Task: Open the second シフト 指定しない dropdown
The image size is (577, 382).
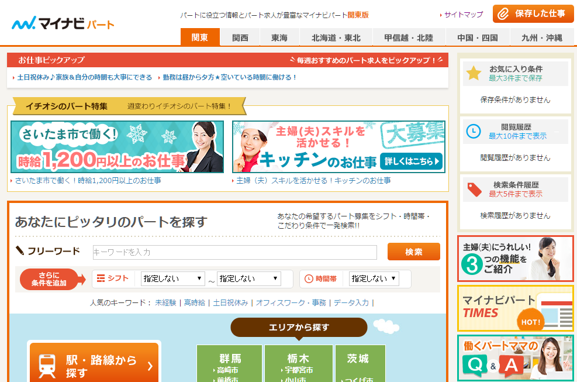Action: coord(249,278)
